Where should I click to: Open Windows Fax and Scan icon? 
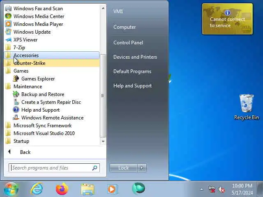8,8
